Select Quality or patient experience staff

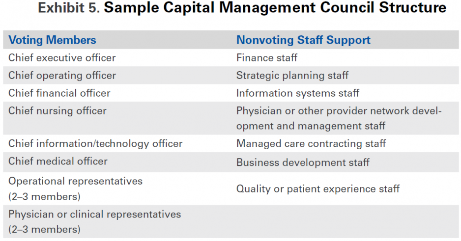point(317,188)
